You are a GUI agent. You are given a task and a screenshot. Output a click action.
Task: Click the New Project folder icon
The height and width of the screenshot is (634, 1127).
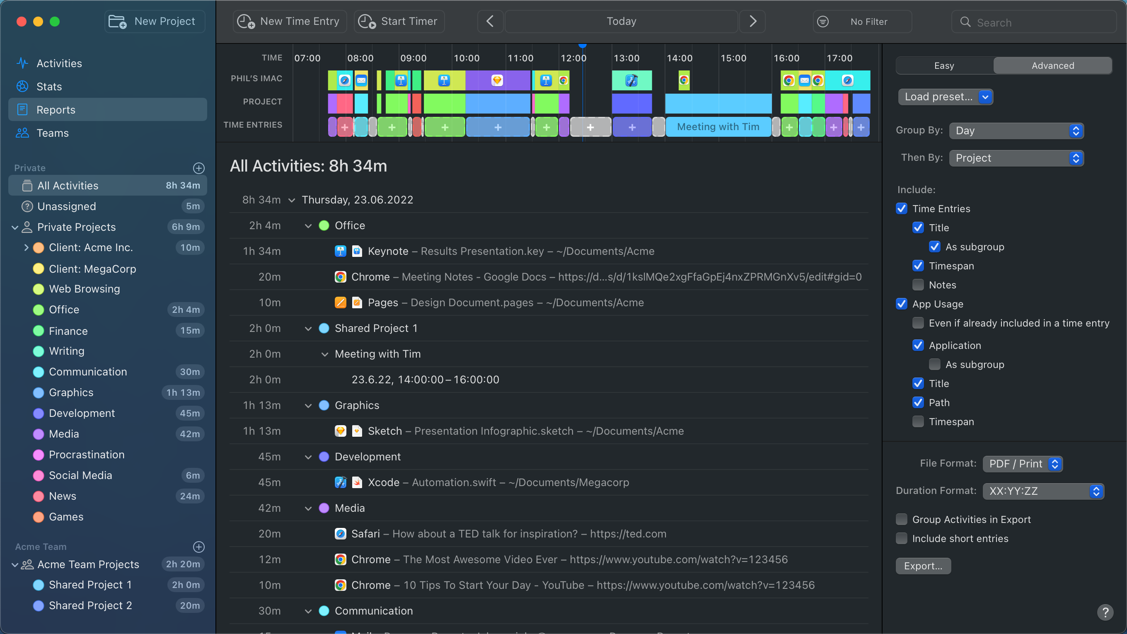coord(117,22)
